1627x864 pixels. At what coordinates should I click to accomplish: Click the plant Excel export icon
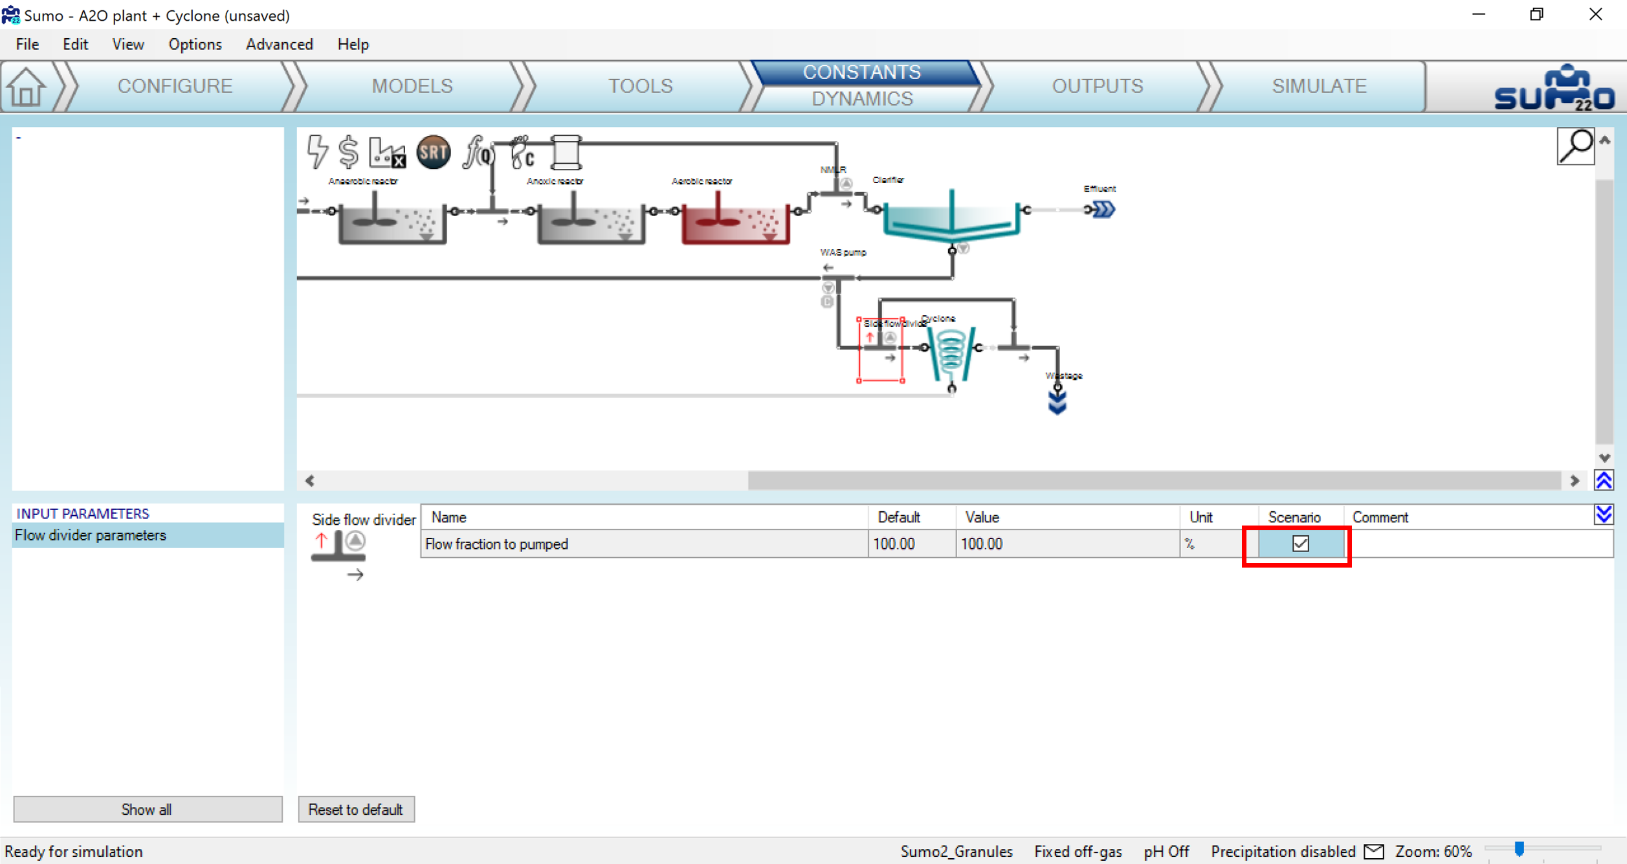(x=387, y=153)
